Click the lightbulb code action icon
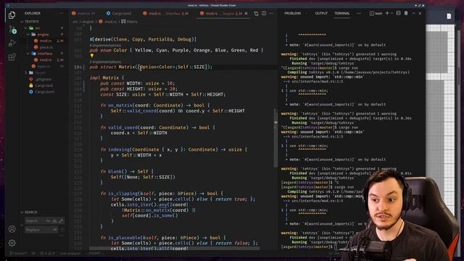 92,56
